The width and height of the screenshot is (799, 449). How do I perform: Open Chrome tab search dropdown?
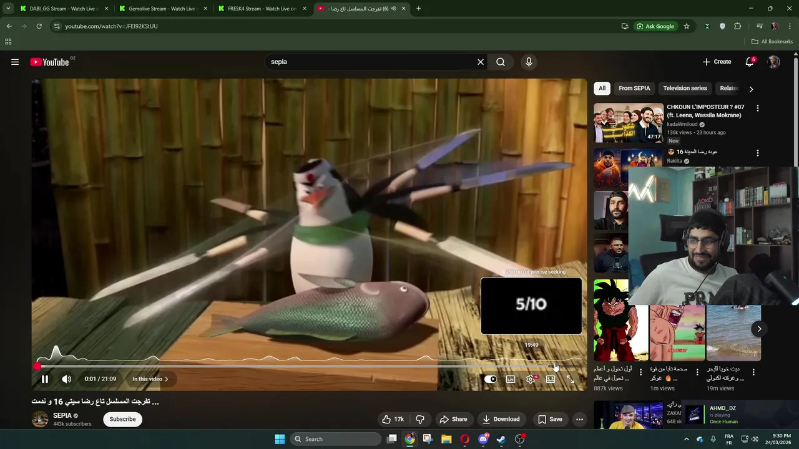pos(8,9)
